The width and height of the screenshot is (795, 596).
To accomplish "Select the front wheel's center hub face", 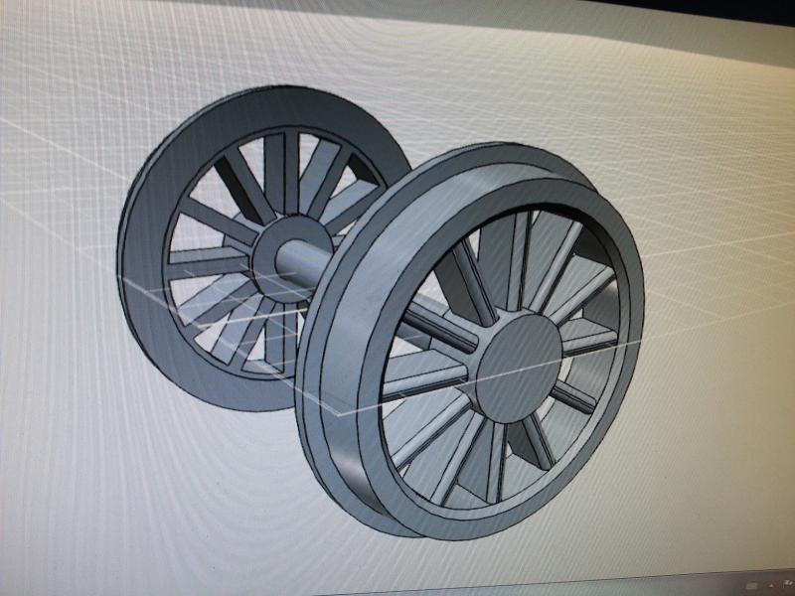I will click(x=519, y=368).
